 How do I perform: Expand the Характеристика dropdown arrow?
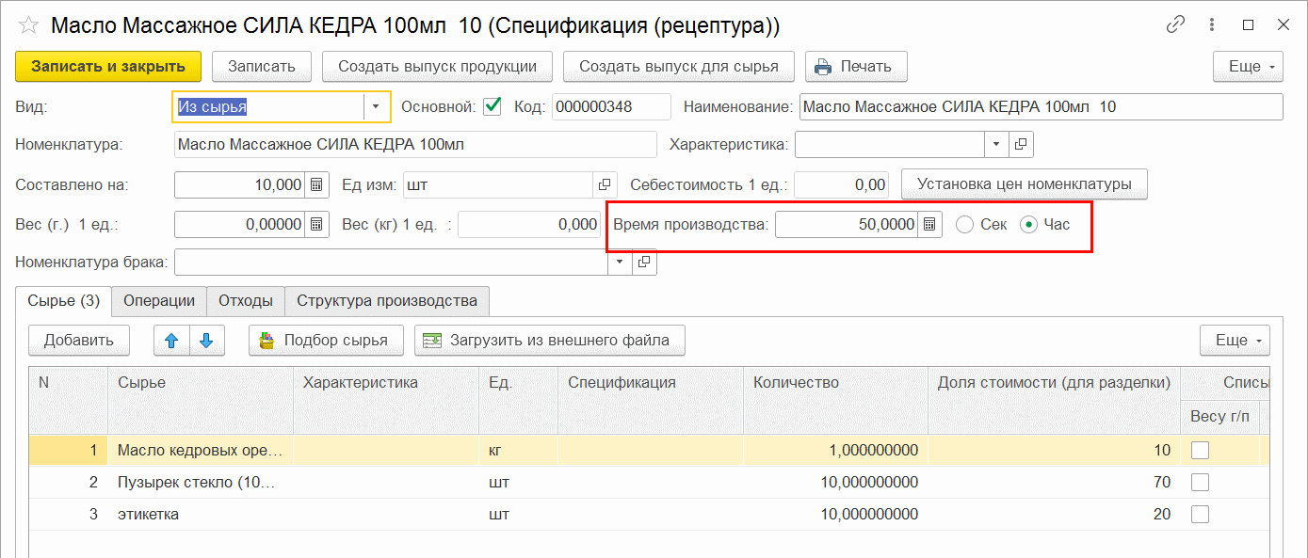(x=996, y=145)
